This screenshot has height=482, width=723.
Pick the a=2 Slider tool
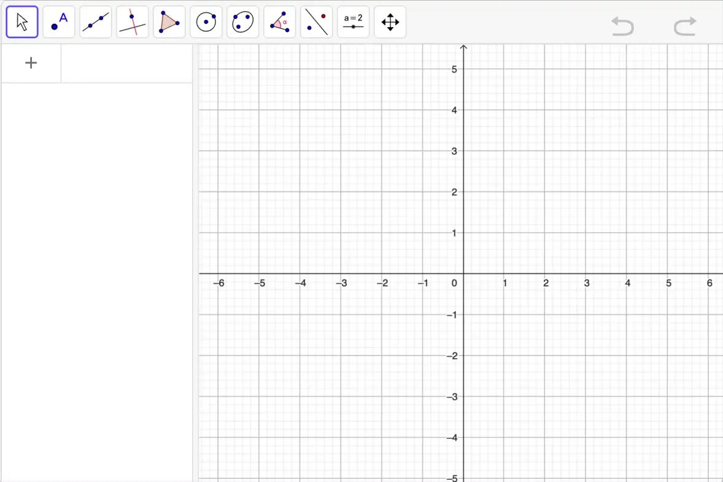point(354,22)
